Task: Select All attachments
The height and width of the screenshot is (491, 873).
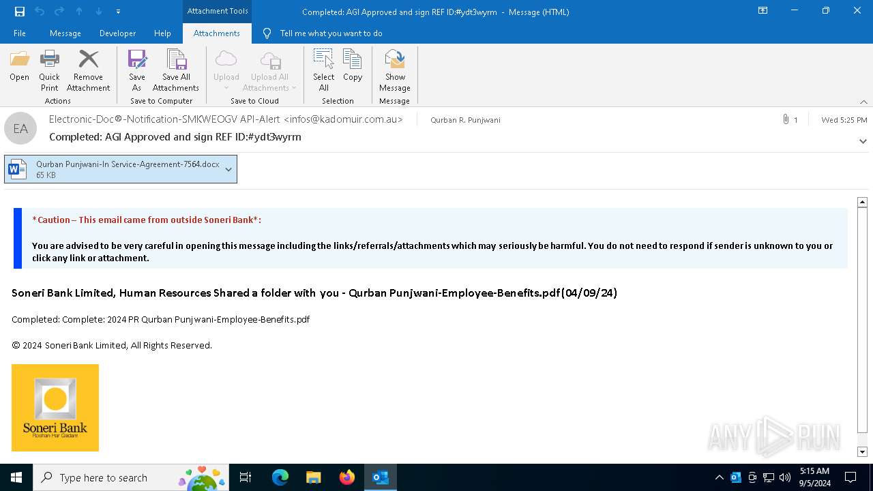Action: 323,70
